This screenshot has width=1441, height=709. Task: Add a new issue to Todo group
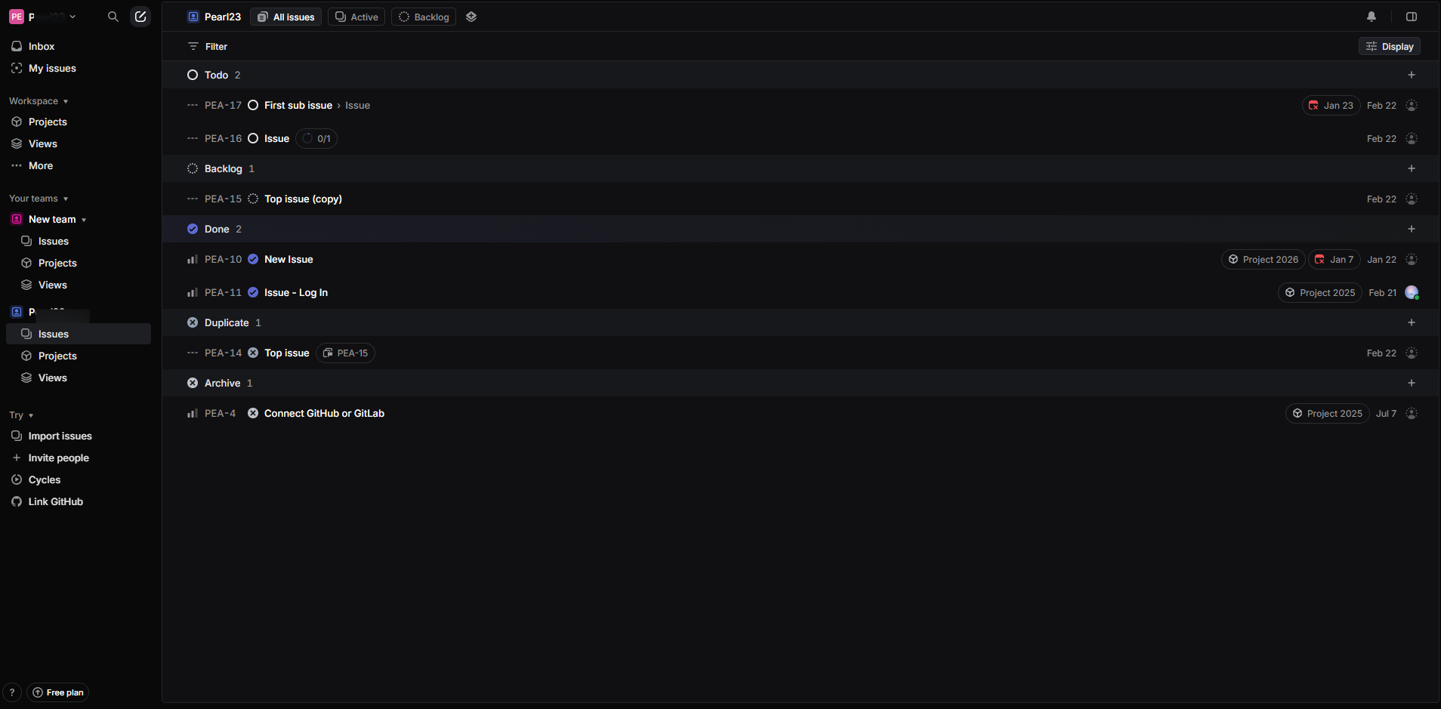[x=1412, y=75]
